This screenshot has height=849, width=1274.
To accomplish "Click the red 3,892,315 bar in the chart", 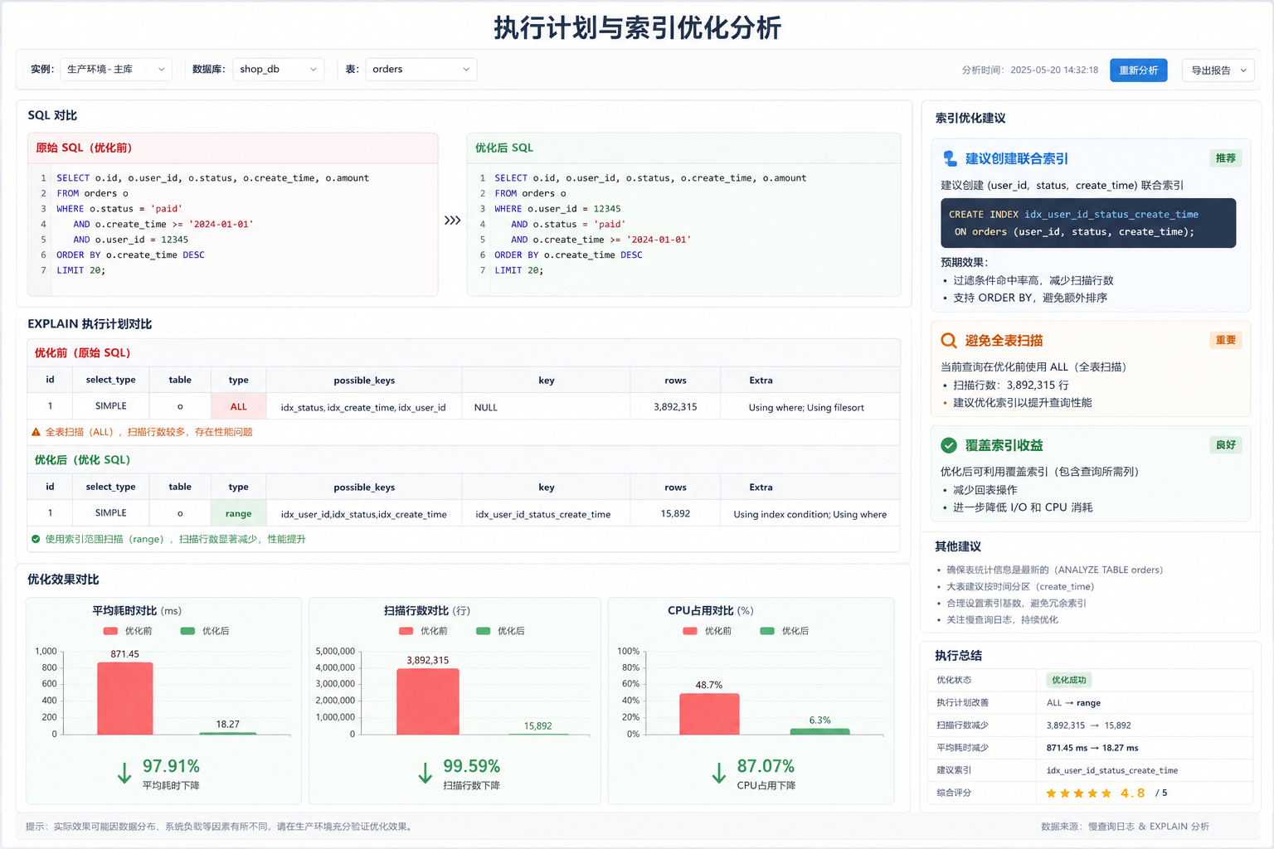I will (428, 701).
